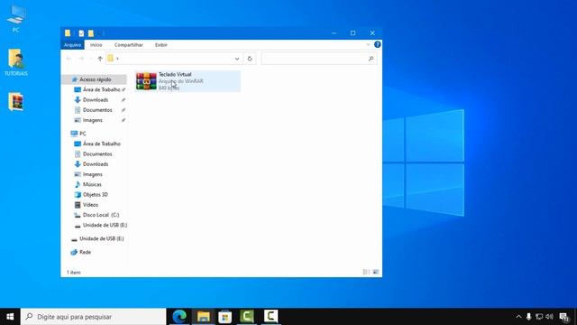577x325 pixels.
Task: Click the New Folder quick access toolbar icon
Action: click(91, 33)
